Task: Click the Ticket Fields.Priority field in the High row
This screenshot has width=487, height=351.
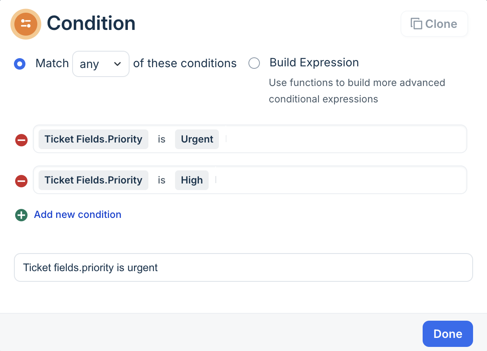Action: pyautogui.click(x=93, y=180)
